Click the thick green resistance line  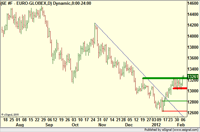(163, 78)
